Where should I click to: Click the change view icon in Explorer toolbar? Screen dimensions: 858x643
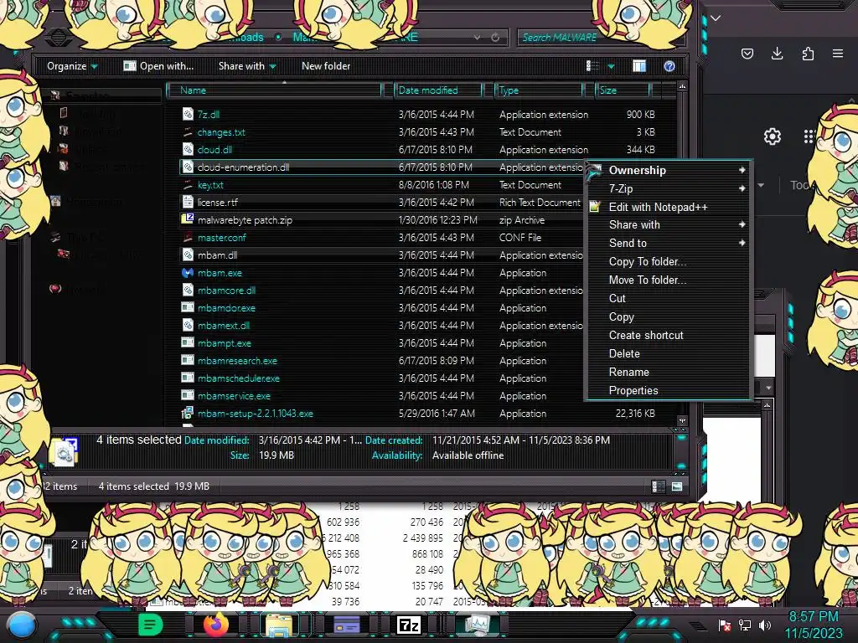pyautogui.click(x=592, y=66)
